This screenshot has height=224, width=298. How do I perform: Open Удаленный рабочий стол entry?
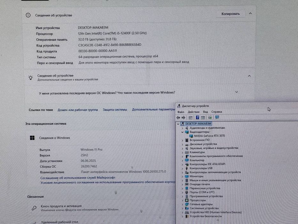click(59, 222)
